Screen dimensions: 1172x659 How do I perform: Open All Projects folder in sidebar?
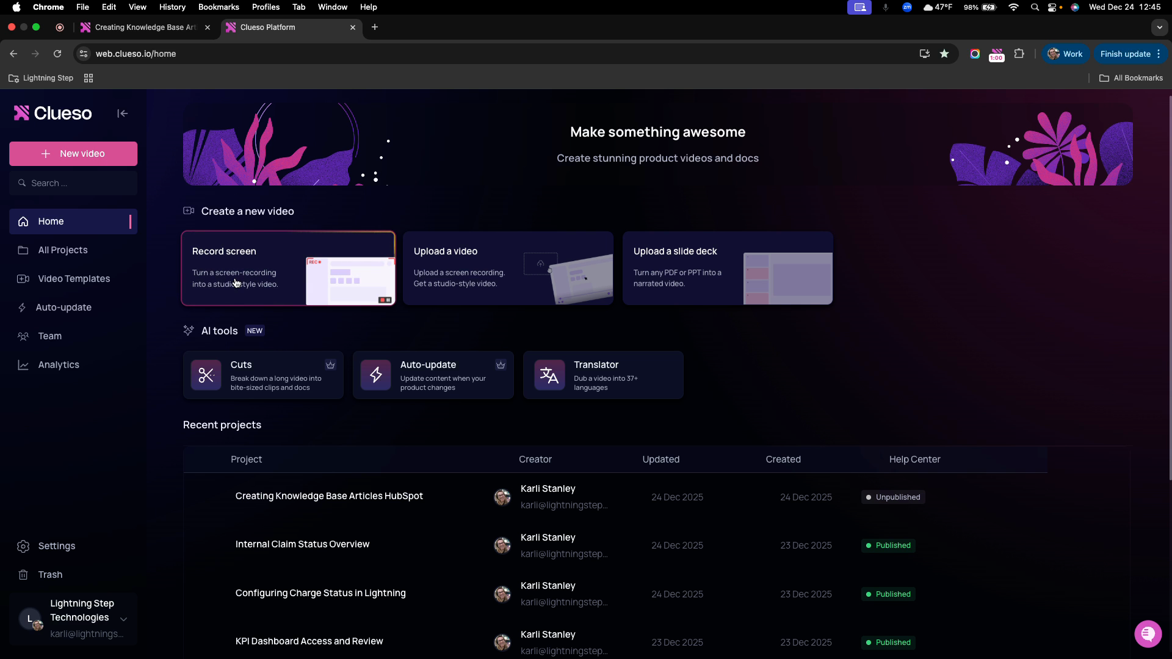(63, 250)
